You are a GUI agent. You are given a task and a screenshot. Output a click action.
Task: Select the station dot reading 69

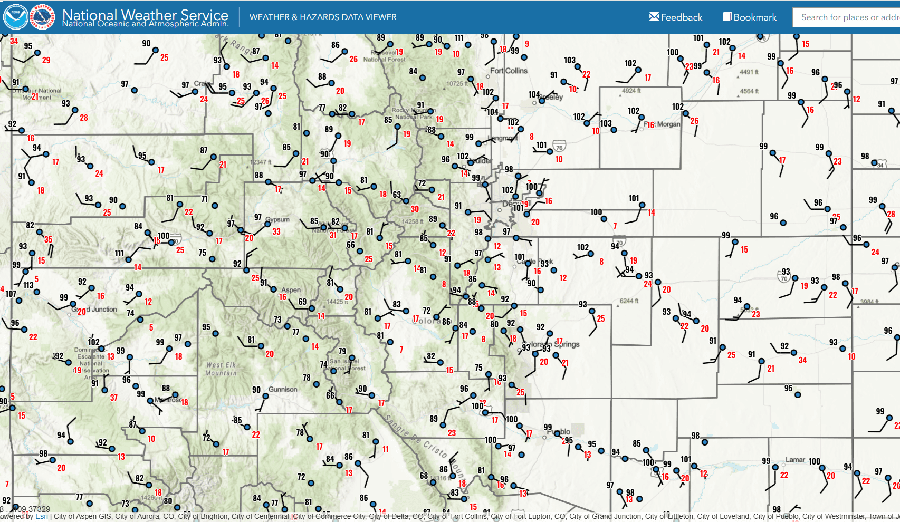(312, 309)
